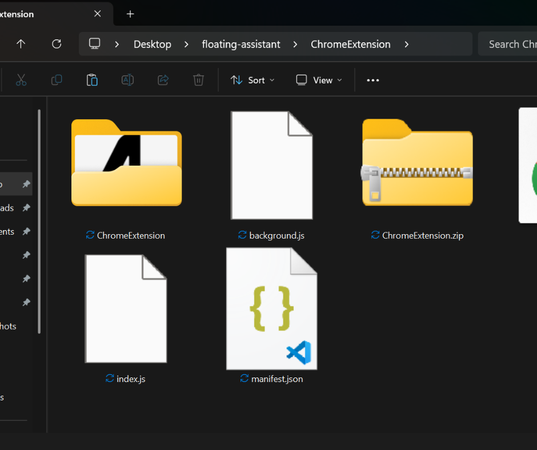The width and height of the screenshot is (537, 450).
Task: Open the manifest.json file
Action: pyautogui.click(x=271, y=308)
